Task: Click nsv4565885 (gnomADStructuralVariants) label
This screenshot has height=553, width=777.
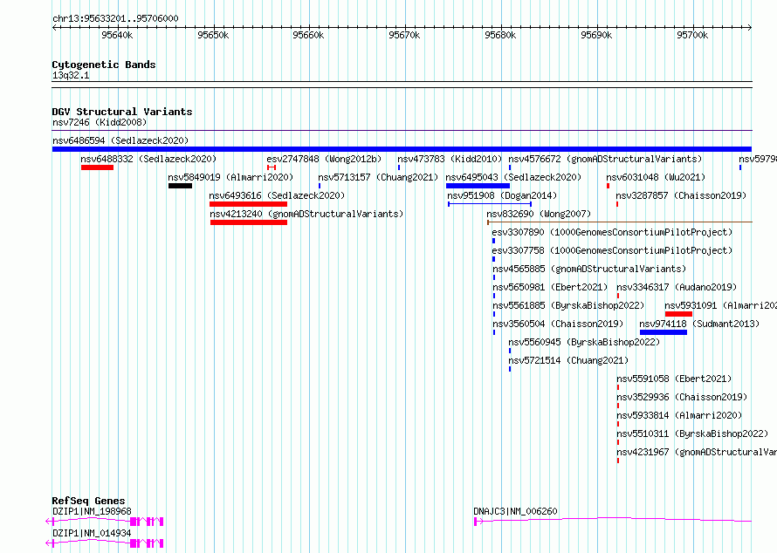Action: [x=589, y=269]
